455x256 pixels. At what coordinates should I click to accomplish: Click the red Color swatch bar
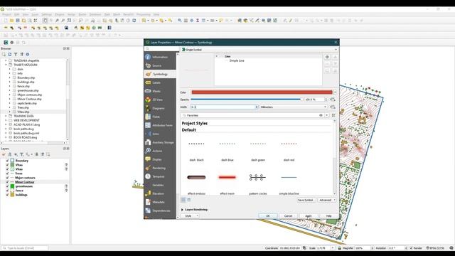tap(262, 92)
